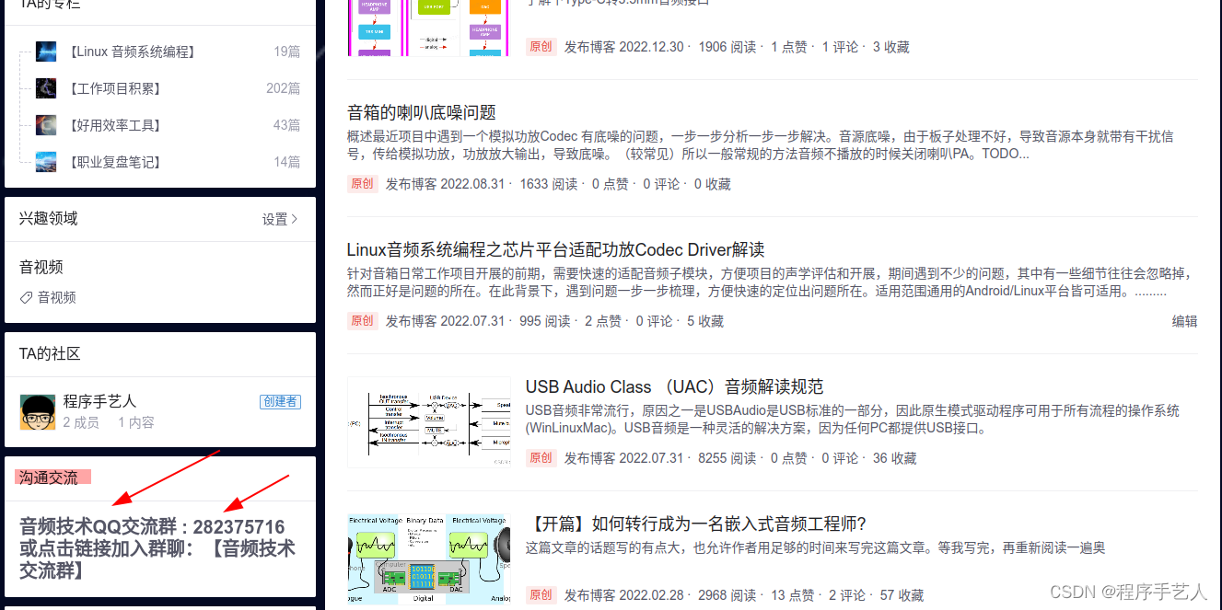The width and height of the screenshot is (1222, 610).
Task: Click the 2 成员 community count
Action: (x=81, y=422)
